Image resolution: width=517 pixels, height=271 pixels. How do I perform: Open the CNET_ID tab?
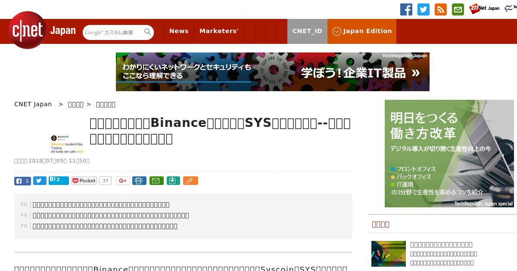pyautogui.click(x=307, y=31)
